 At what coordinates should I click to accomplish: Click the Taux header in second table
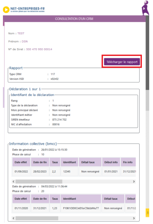(55, 199)
